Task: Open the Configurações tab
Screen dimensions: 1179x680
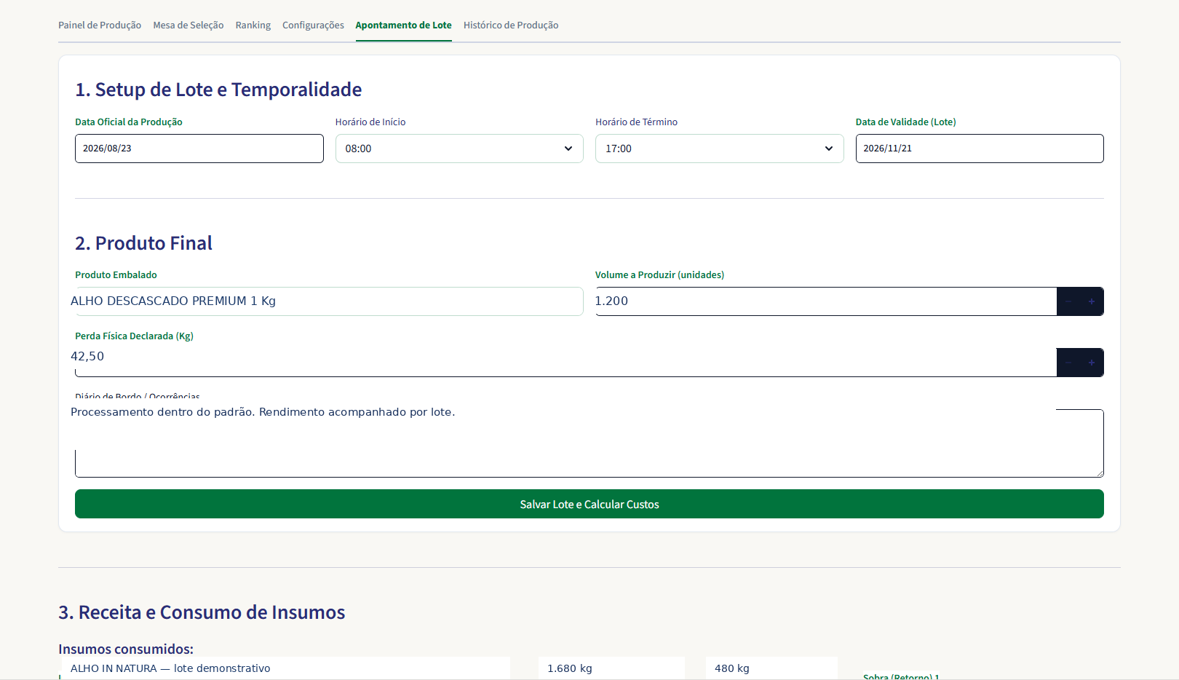Action: (313, 25)
